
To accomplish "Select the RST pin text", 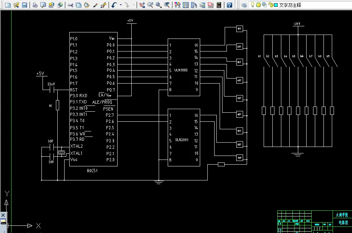I will (x=74, y=90).
